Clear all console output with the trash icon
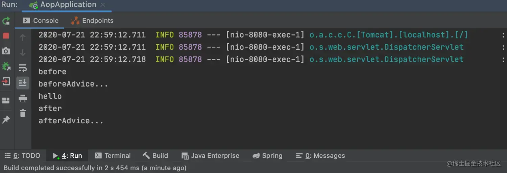This screenshot has height=173, width=507. click(x=23, y=113)
